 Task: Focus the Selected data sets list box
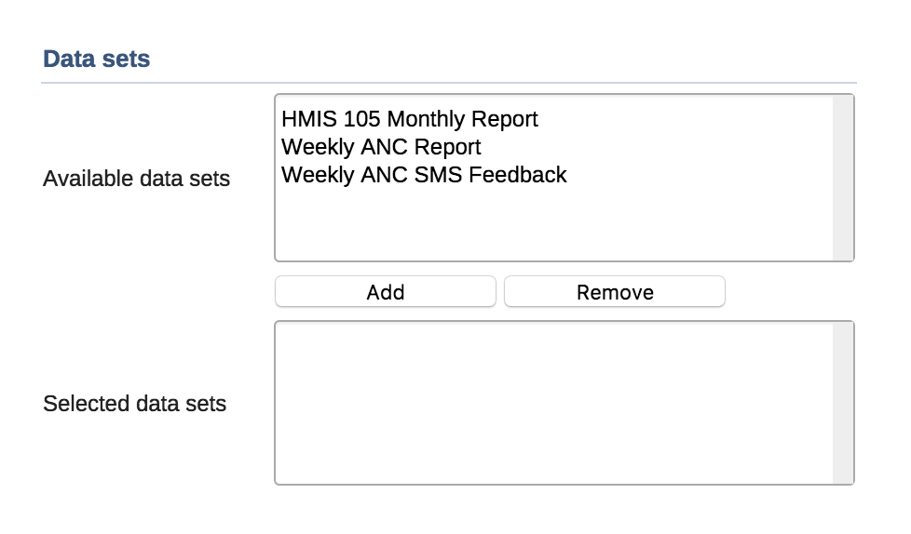click(553, 403)
